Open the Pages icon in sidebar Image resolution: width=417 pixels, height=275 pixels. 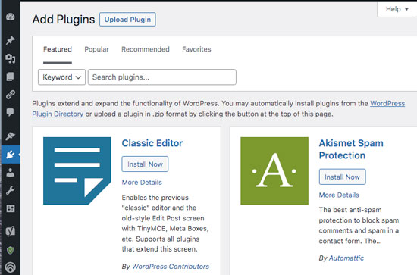point(11,77)
